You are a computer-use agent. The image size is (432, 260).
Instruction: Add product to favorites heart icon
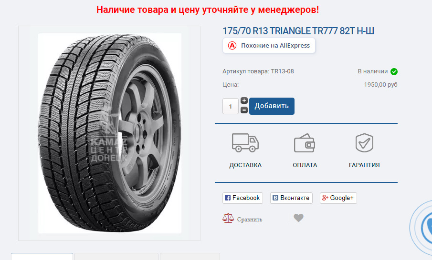[x=299, y=218]
